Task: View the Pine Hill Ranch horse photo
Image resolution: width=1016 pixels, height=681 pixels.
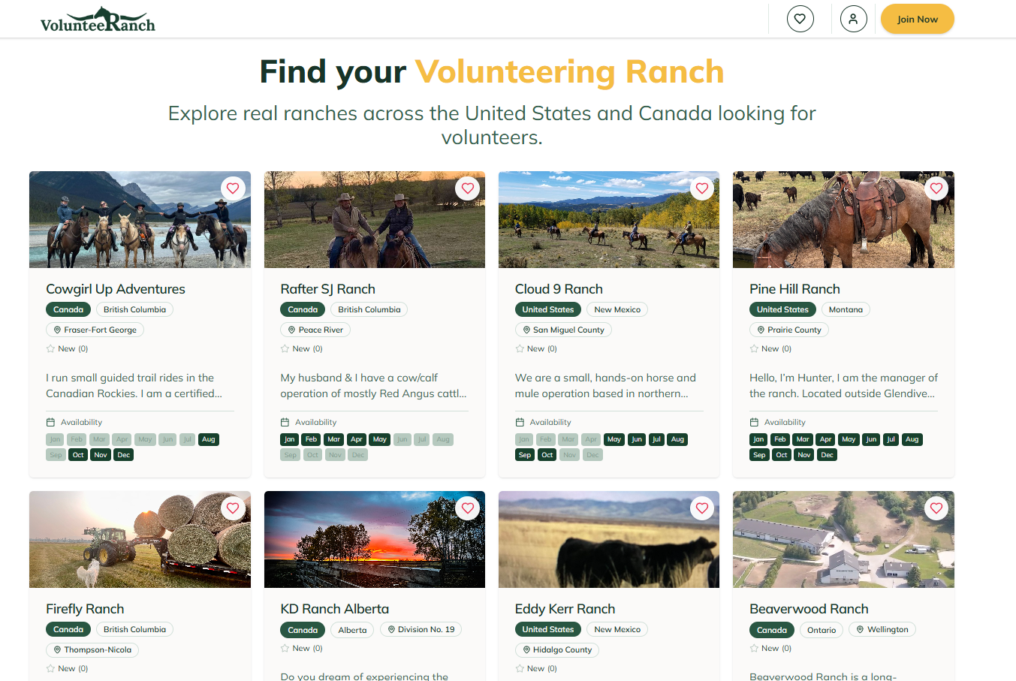Action: click(843, 219)
